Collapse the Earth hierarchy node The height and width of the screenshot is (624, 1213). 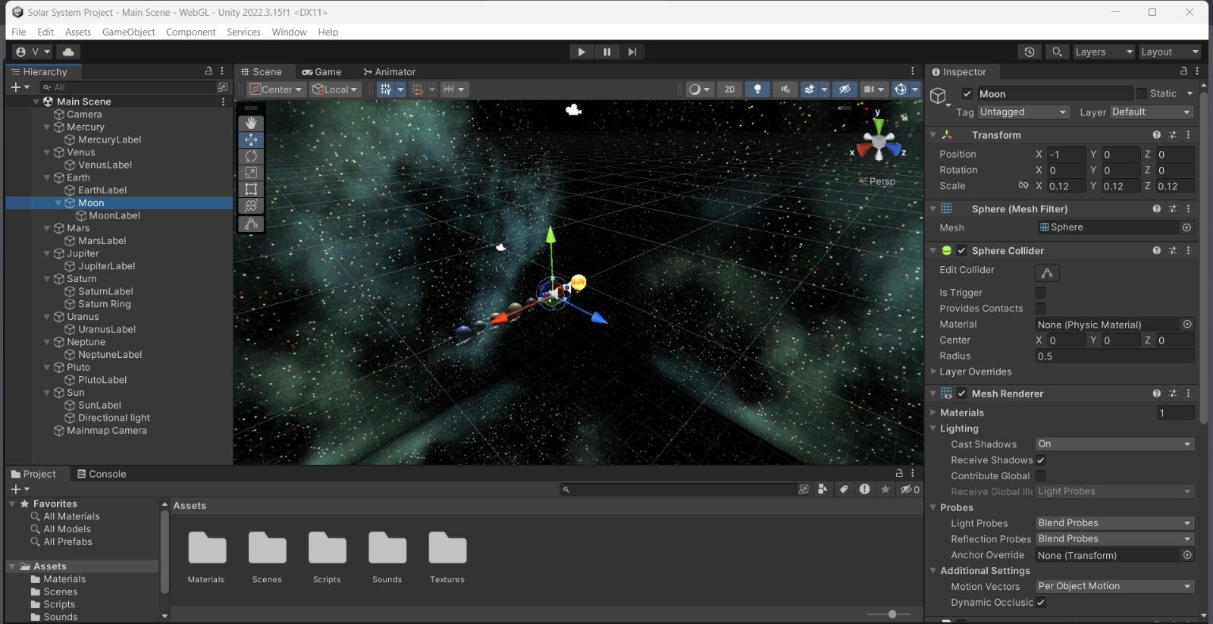tap(47, 177)
